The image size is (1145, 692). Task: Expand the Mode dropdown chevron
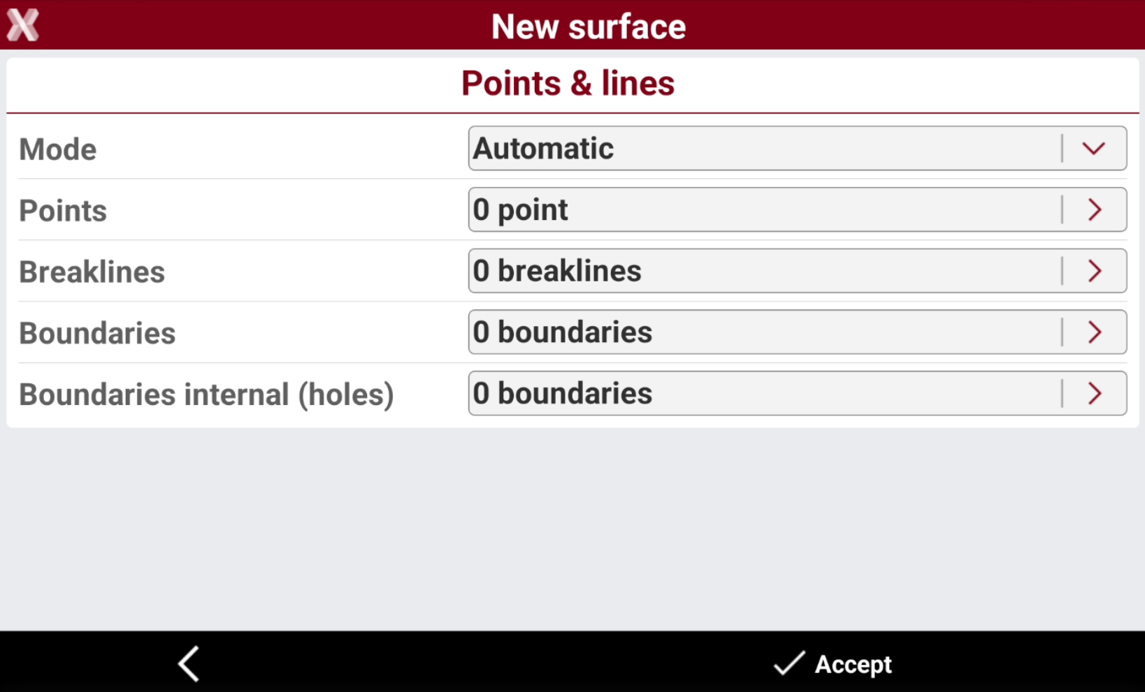(1094, 148)
